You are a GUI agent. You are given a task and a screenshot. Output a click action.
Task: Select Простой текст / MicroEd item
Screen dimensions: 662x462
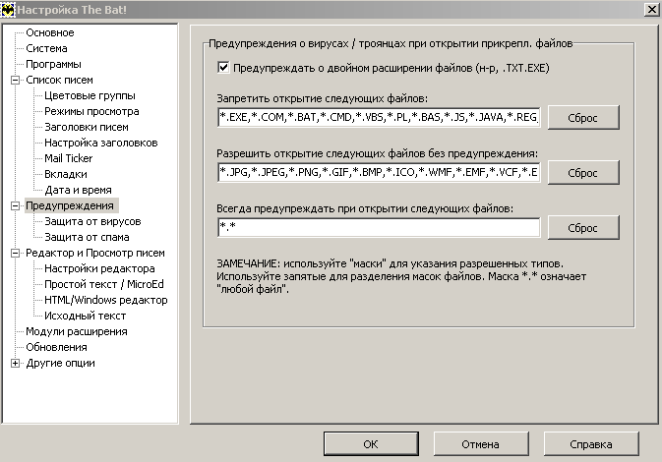point(104,284)
